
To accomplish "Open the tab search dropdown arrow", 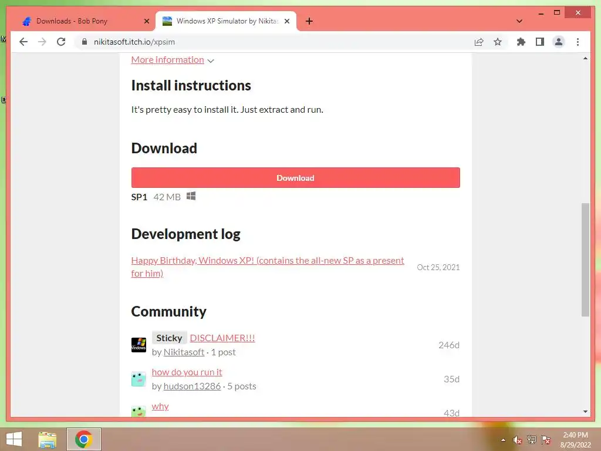I will coord(519,21).
